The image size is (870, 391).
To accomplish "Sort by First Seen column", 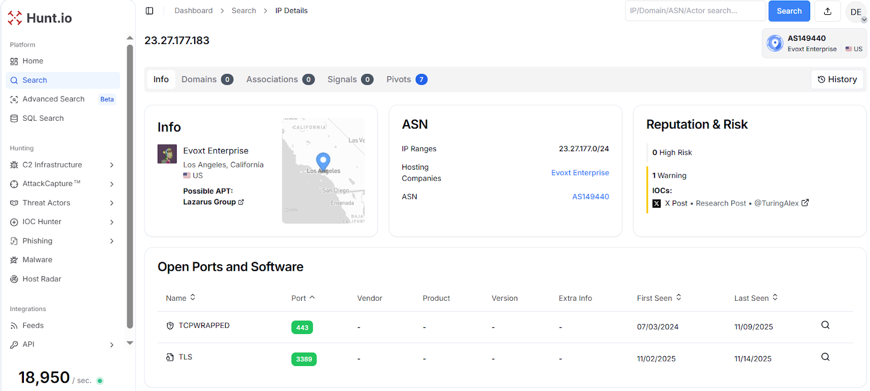I will tap(659, 298).
